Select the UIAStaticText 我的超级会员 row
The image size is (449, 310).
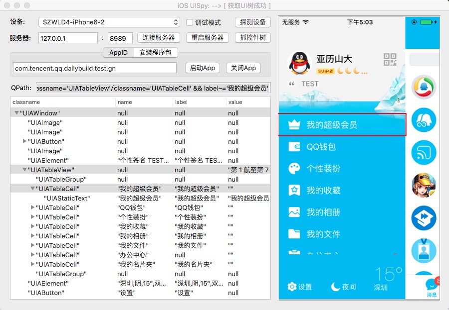tap(140, 198)
